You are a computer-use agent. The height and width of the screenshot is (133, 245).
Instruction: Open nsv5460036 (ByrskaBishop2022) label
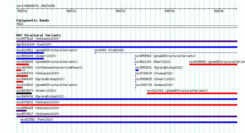[x=40, y=96]
